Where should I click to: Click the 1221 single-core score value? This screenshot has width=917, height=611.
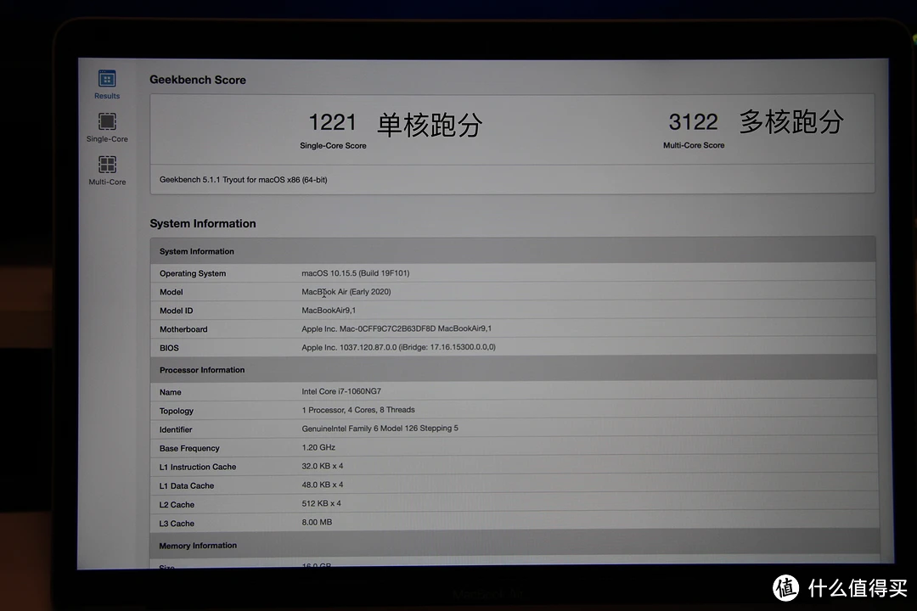pyautogui.click(x=332, y=122)
